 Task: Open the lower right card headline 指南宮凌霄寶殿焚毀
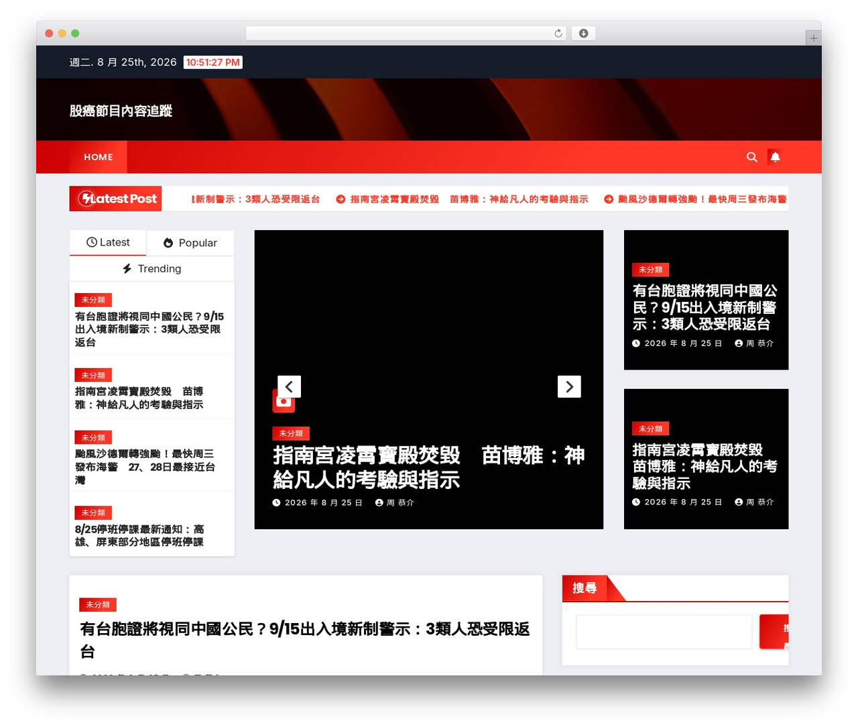click(705, 466)
